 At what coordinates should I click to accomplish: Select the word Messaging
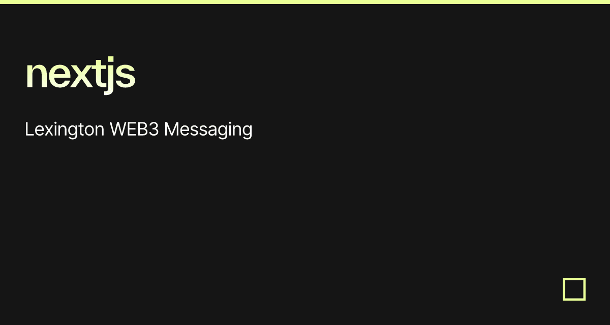(208, 130)
